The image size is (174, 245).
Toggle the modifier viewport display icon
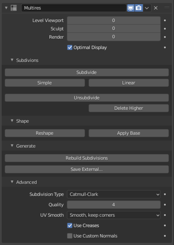130,8
